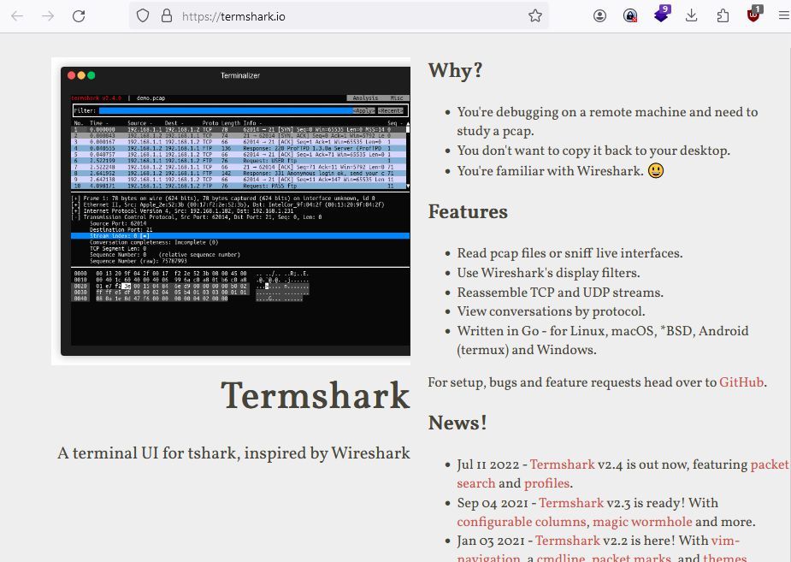Viewport: 791px width, 562px height.
Task: Click the smiley emoji after Wireshark
Action: [655, 170]
